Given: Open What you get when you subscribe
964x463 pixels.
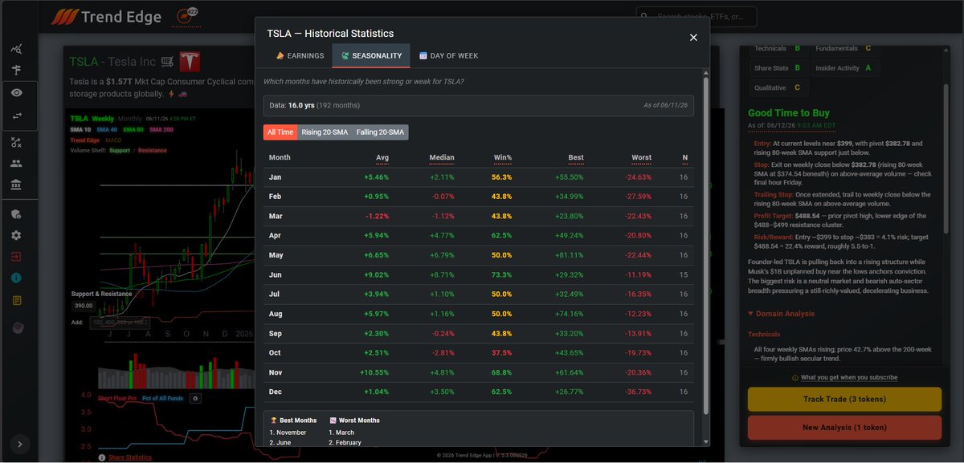Looking at the screenshot, I should pos(844,377).
